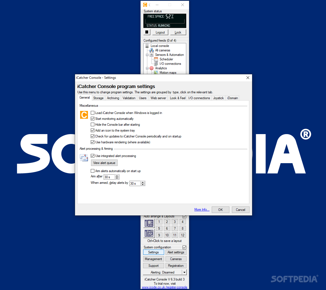Click the large orange iCatcher icon in Miscellaneous

pyautogui.click(x=84, y=115)
